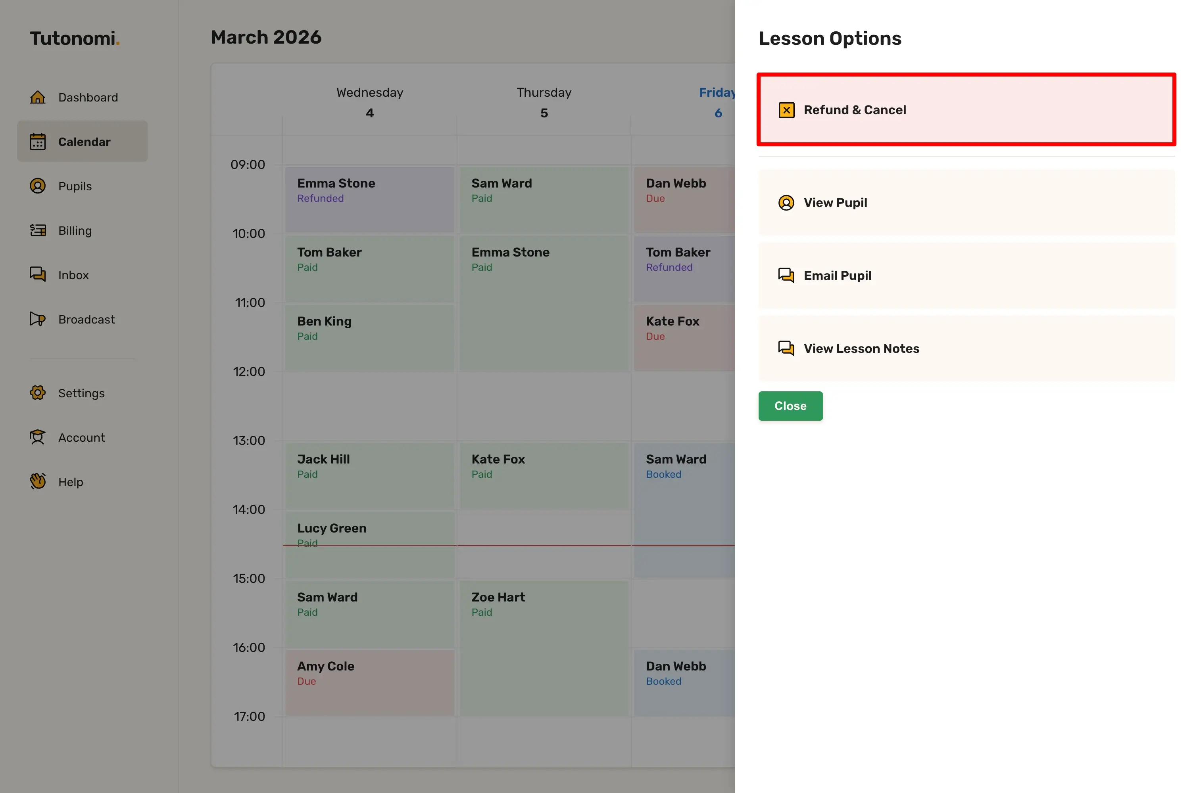Click the Pupils person icon
The image size is (1199, 793).
pos(37,186)
